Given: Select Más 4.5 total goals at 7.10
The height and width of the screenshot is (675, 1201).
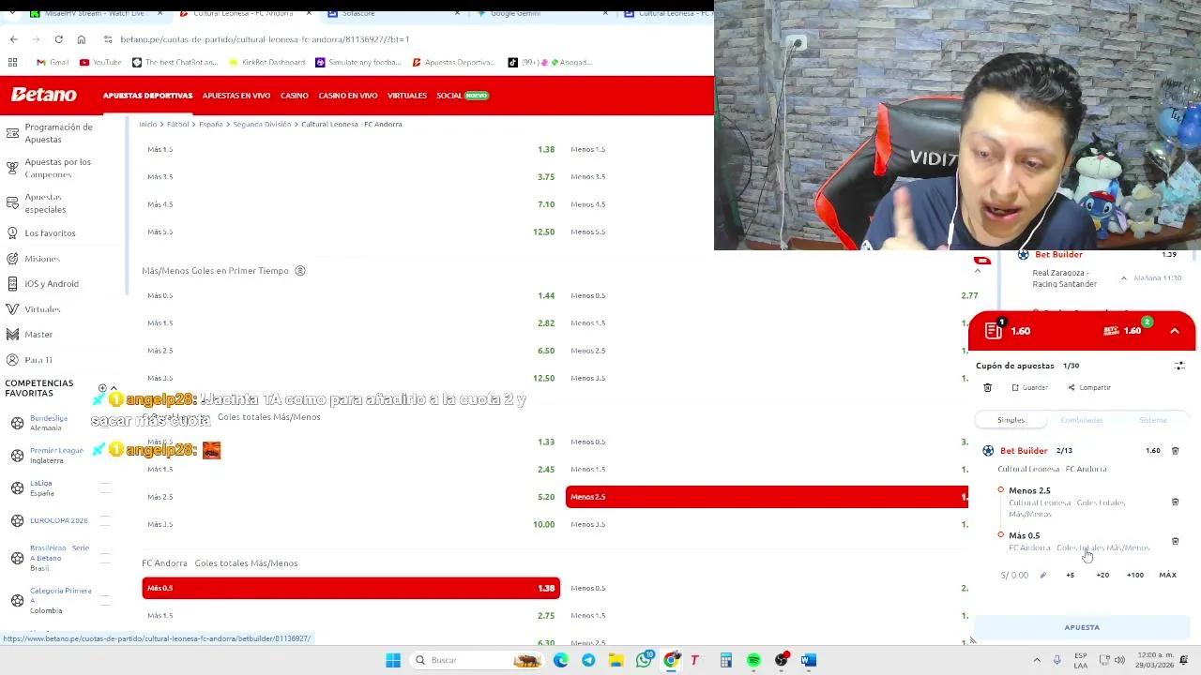Looking at the screenshot, I should [x=351, y=204].
